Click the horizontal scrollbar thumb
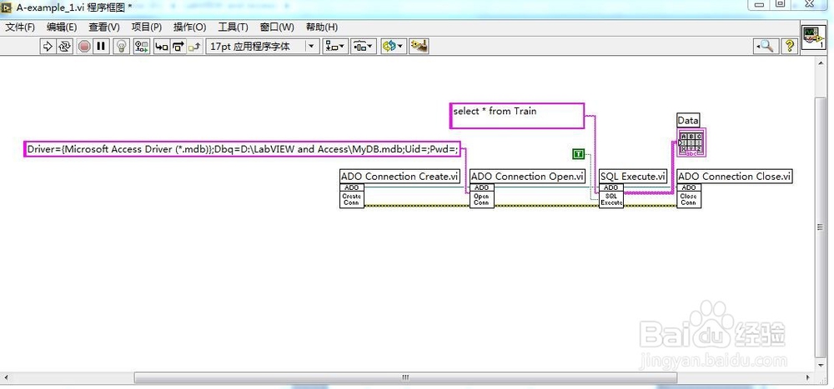 405,377
